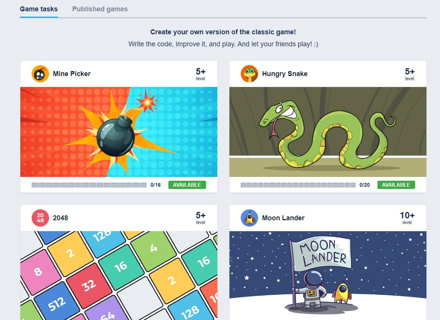The width and height of the screenshot is (440, 320).
Task: Open the Hungry Snake title link
Action: (284, 74)
